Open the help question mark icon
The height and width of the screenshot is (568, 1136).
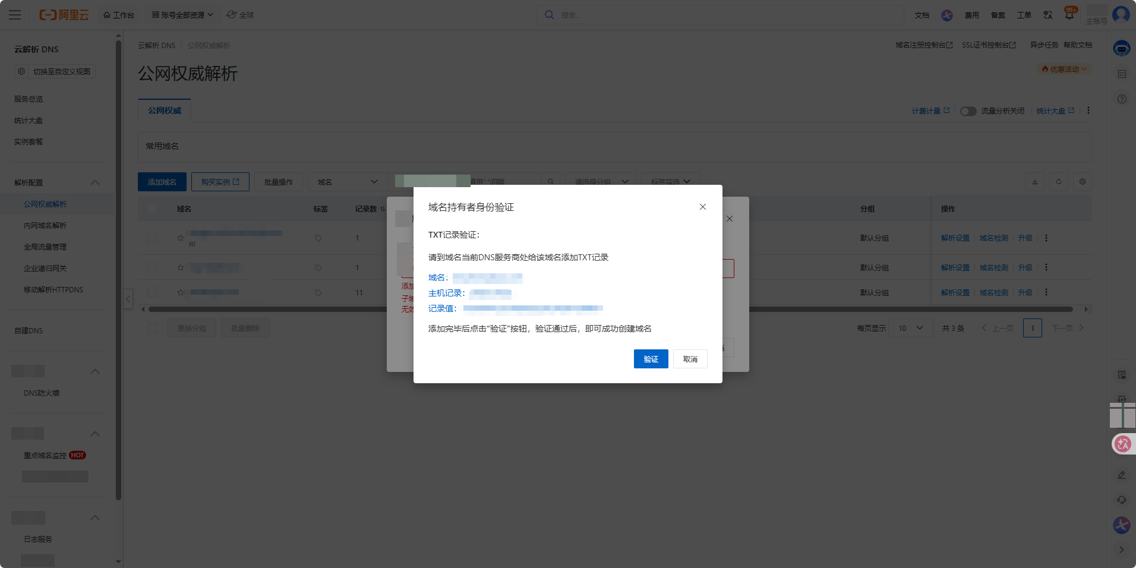(1122, 99)
